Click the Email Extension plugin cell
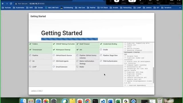 [64, 68]
